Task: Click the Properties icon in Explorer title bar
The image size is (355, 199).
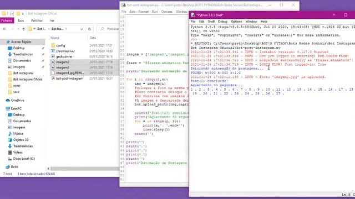Action: 12,13
